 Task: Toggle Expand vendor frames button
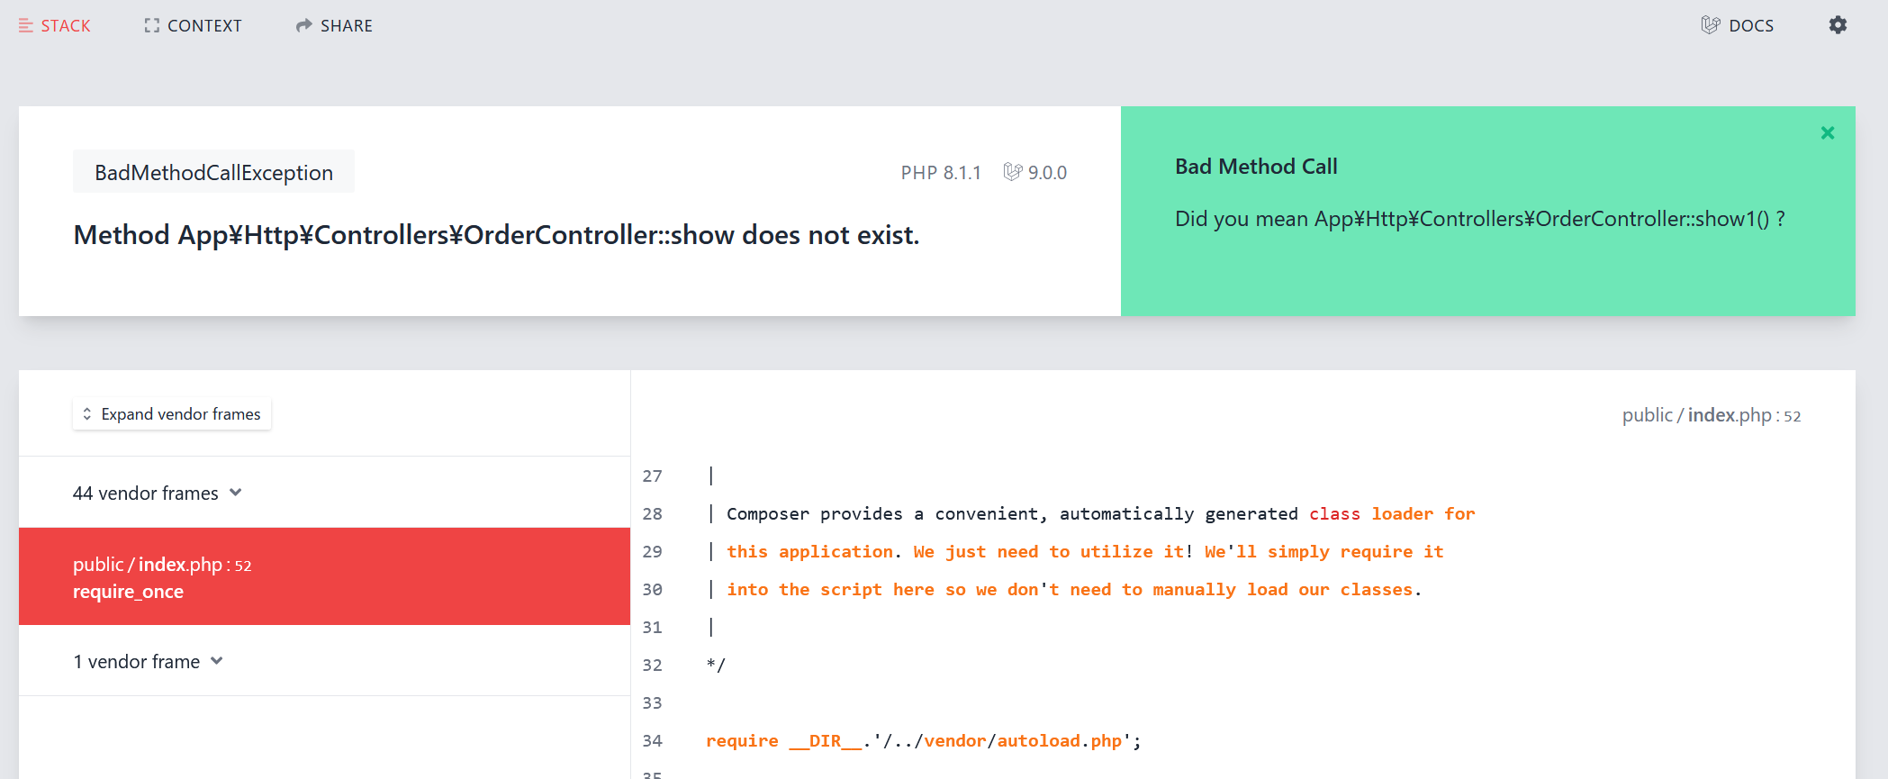[x=172, y=414]
